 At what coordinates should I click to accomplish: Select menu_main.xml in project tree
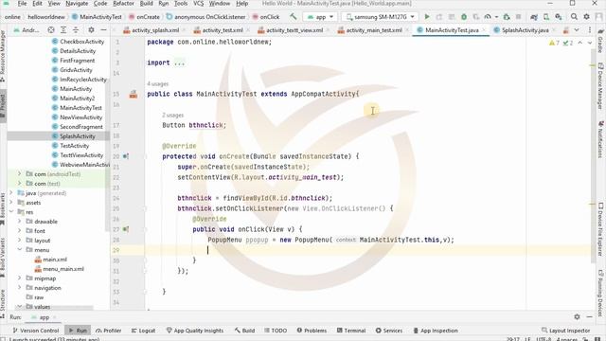63,269
